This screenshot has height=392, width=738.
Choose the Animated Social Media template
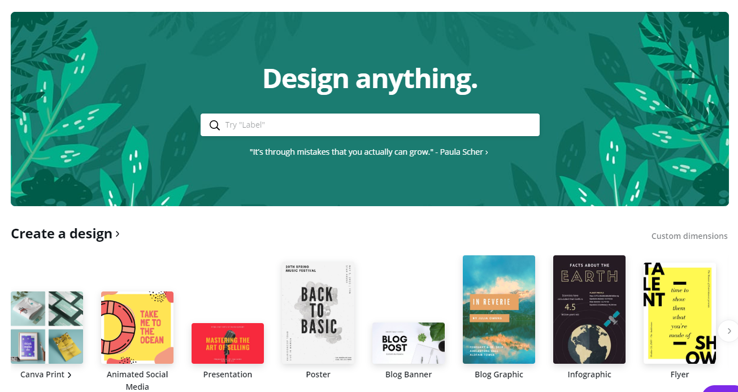tap(137, 328)
